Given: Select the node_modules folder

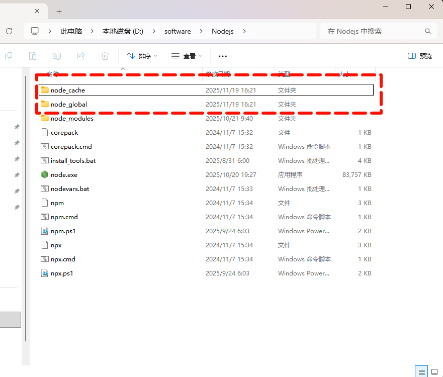Looking at the screenshot, I should point(206,118).
